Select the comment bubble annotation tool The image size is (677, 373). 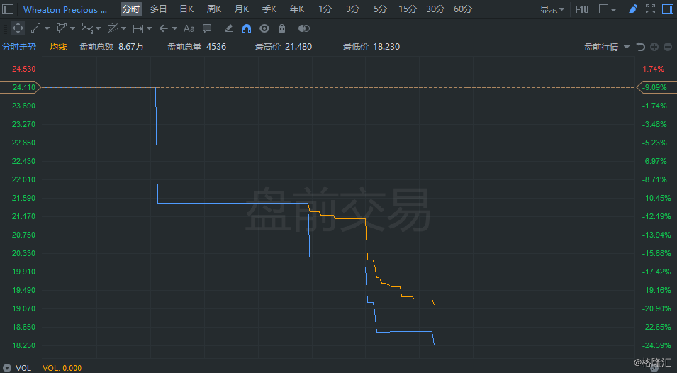pyautogui.click(x=207, y=28)
